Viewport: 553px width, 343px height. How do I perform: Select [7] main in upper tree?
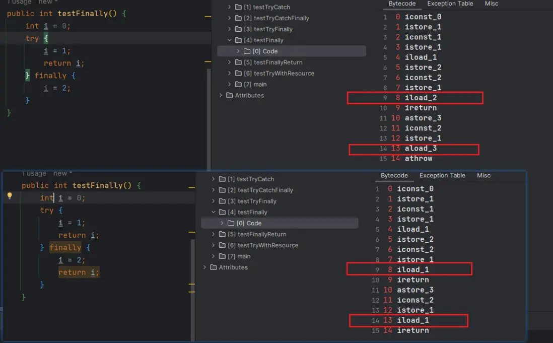255,84
